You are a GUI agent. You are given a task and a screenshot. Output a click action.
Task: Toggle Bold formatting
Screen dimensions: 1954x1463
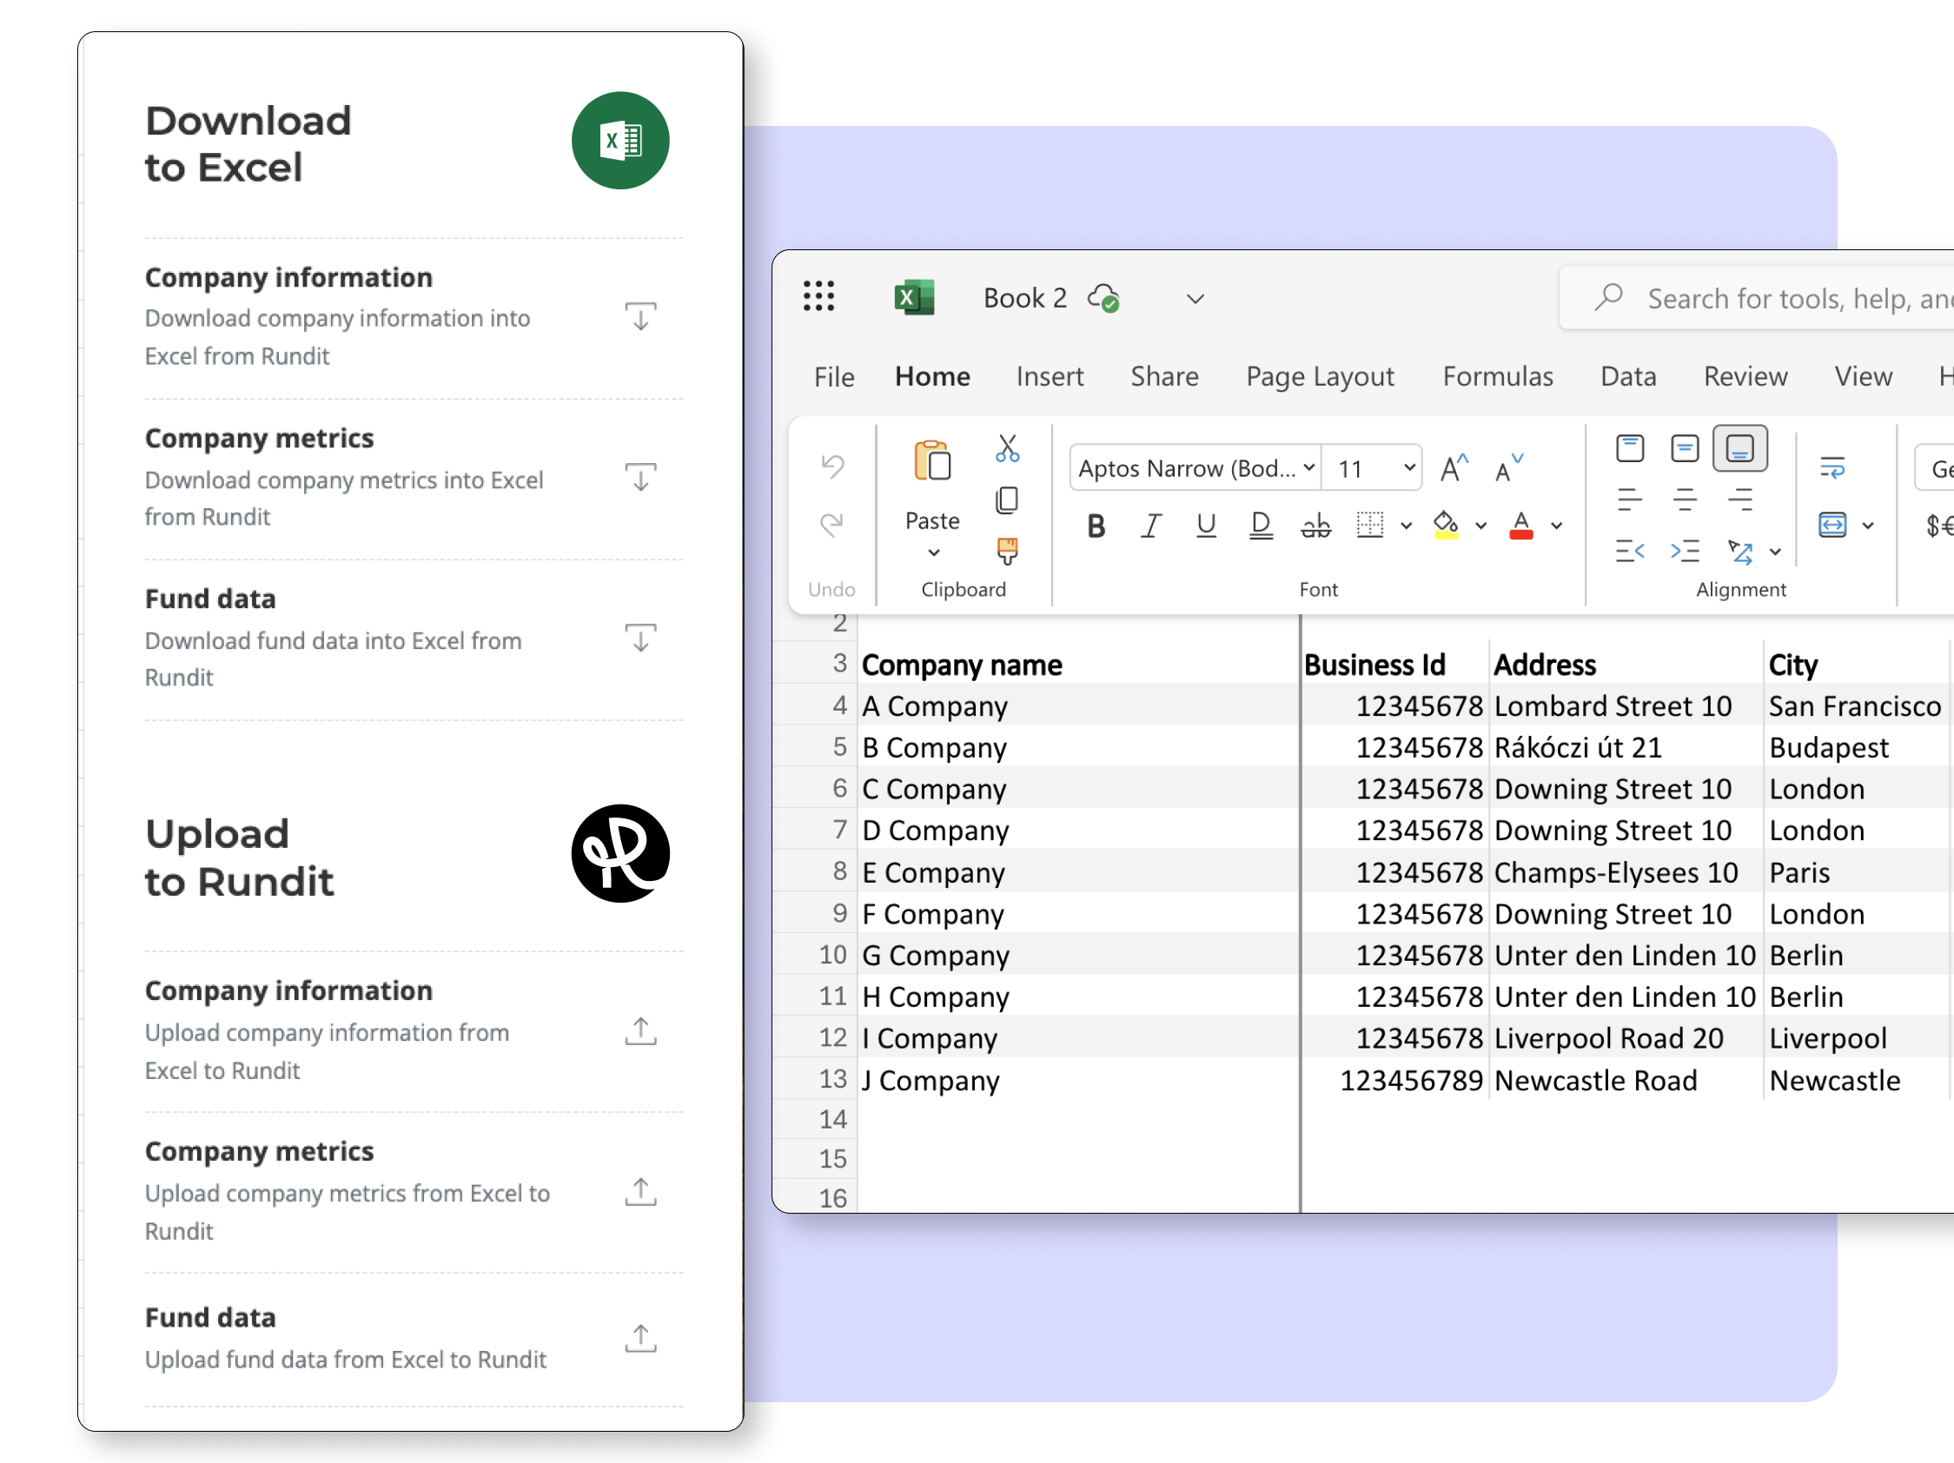(1096, 526)
